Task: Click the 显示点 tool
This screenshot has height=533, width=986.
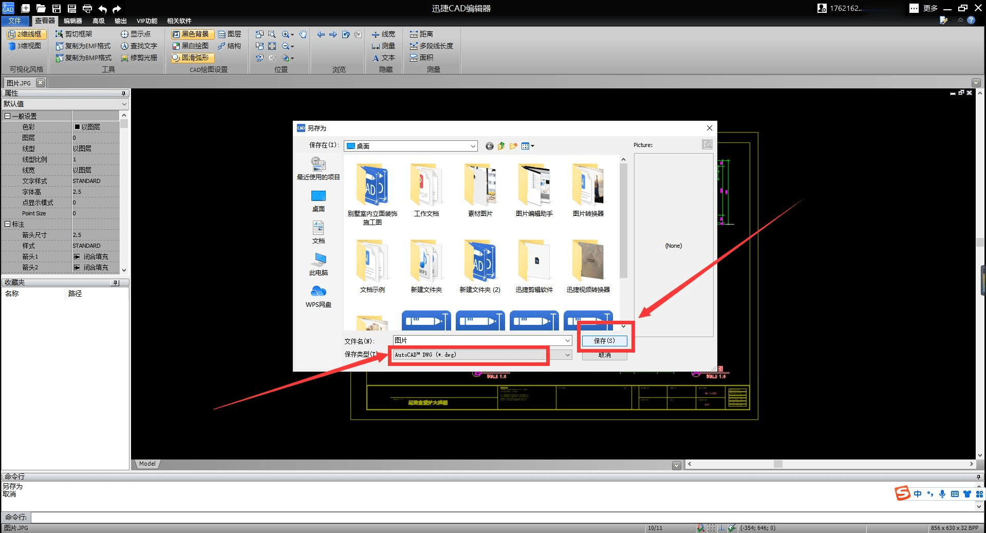Action: [136, 34]
